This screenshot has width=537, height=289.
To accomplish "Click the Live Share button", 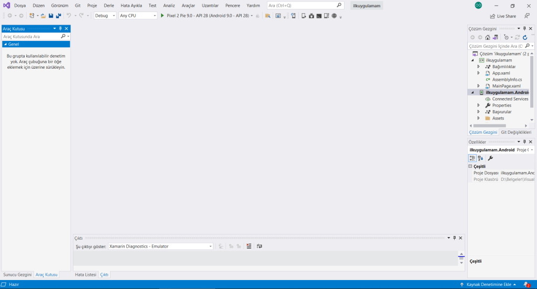I will coord(503,16).
